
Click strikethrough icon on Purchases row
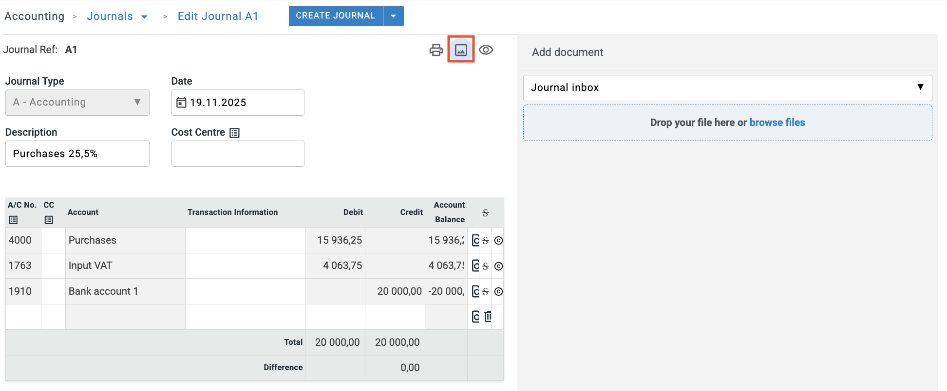tap(485, 240)
